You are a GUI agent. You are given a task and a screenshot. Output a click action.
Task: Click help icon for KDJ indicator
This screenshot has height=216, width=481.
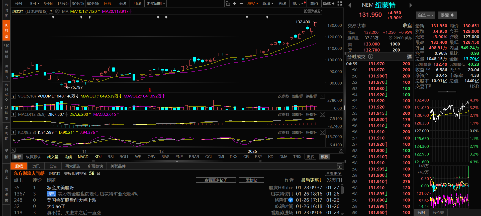14,132
